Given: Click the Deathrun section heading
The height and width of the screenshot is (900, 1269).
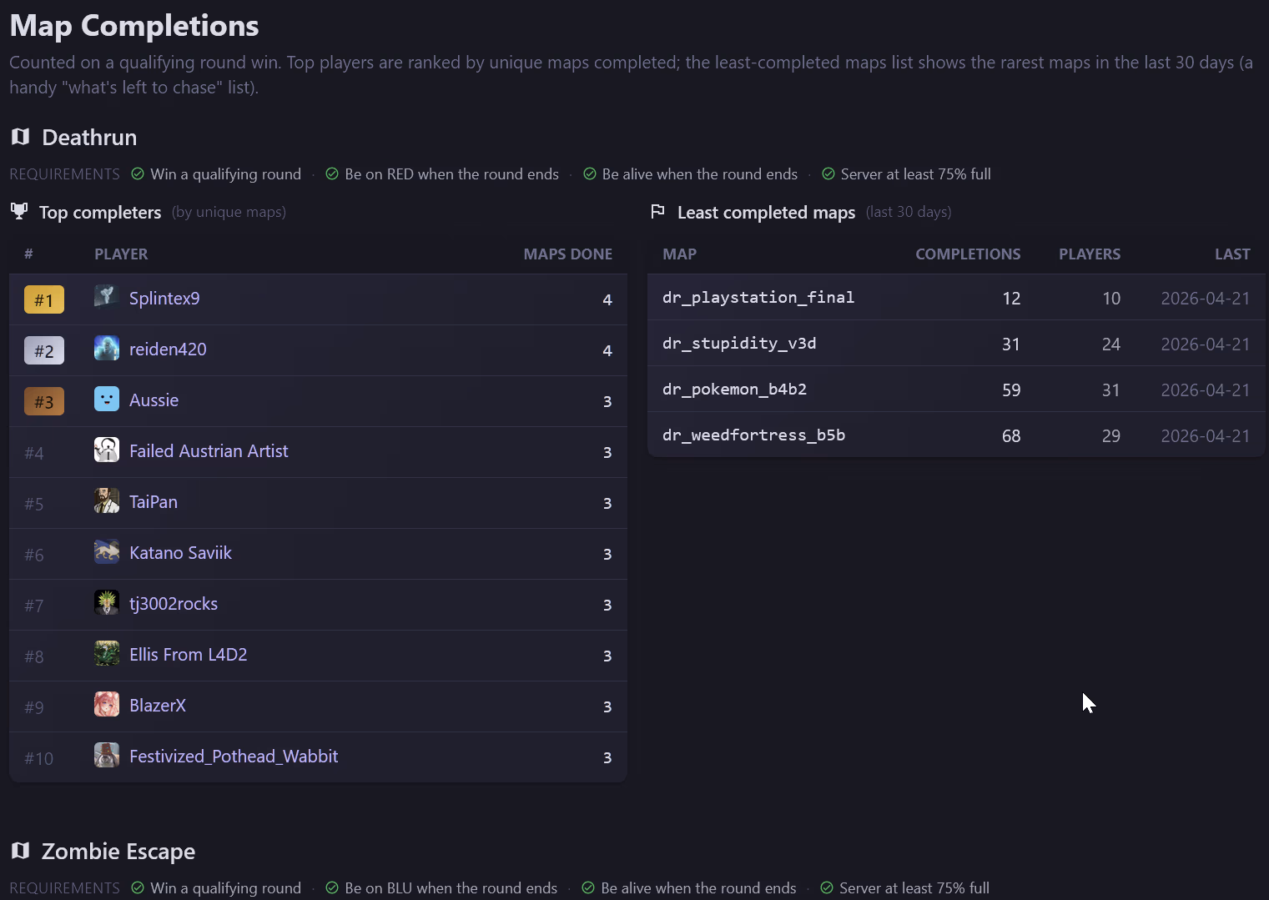Looking at the screenshot, I should pyautogui.click(x=89, y=137).
